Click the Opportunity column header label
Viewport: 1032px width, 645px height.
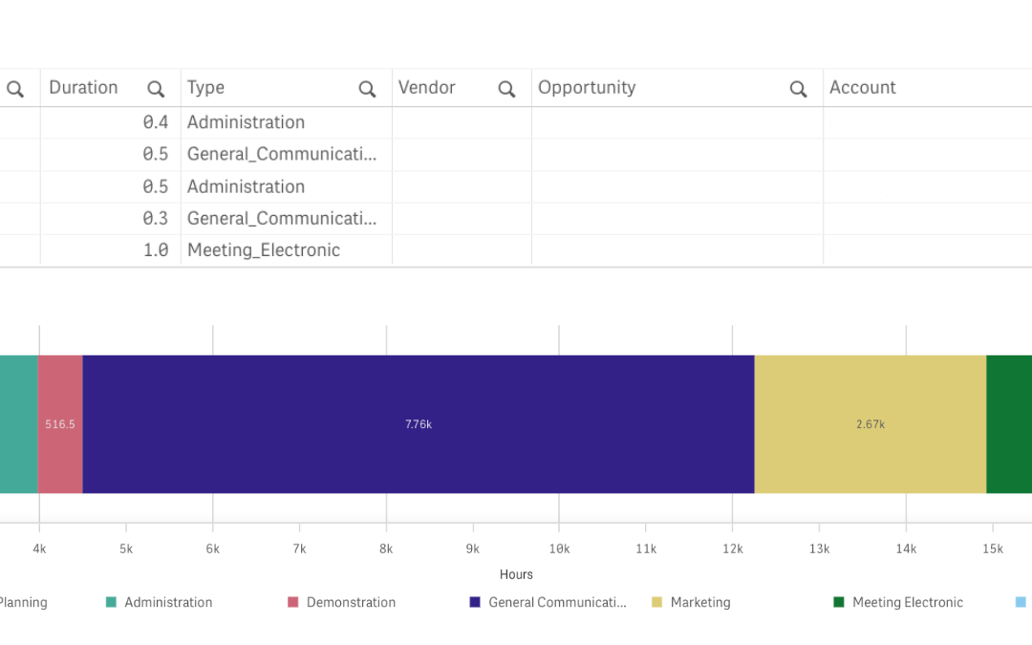point(586,88)
